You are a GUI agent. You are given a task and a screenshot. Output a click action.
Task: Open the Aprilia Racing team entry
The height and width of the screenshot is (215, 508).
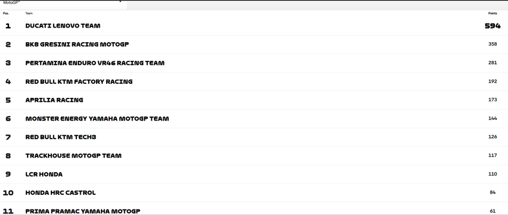coord(54,100)
